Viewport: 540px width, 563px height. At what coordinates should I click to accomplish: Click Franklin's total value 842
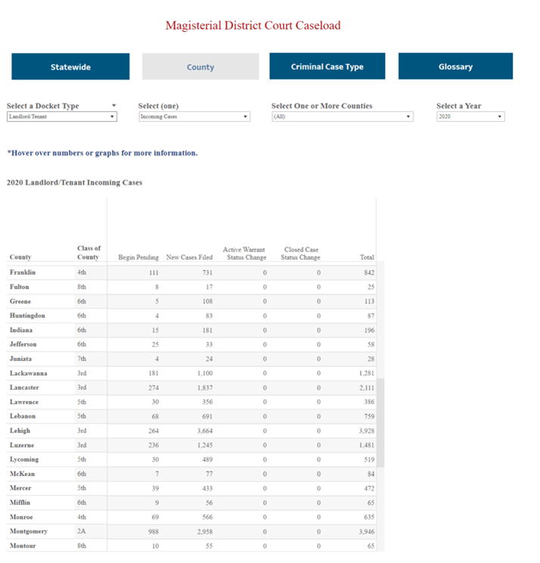click(x=369, y=272)
